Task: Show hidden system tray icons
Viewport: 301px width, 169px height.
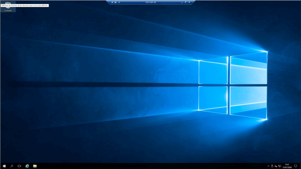Action: coord(268,166)
